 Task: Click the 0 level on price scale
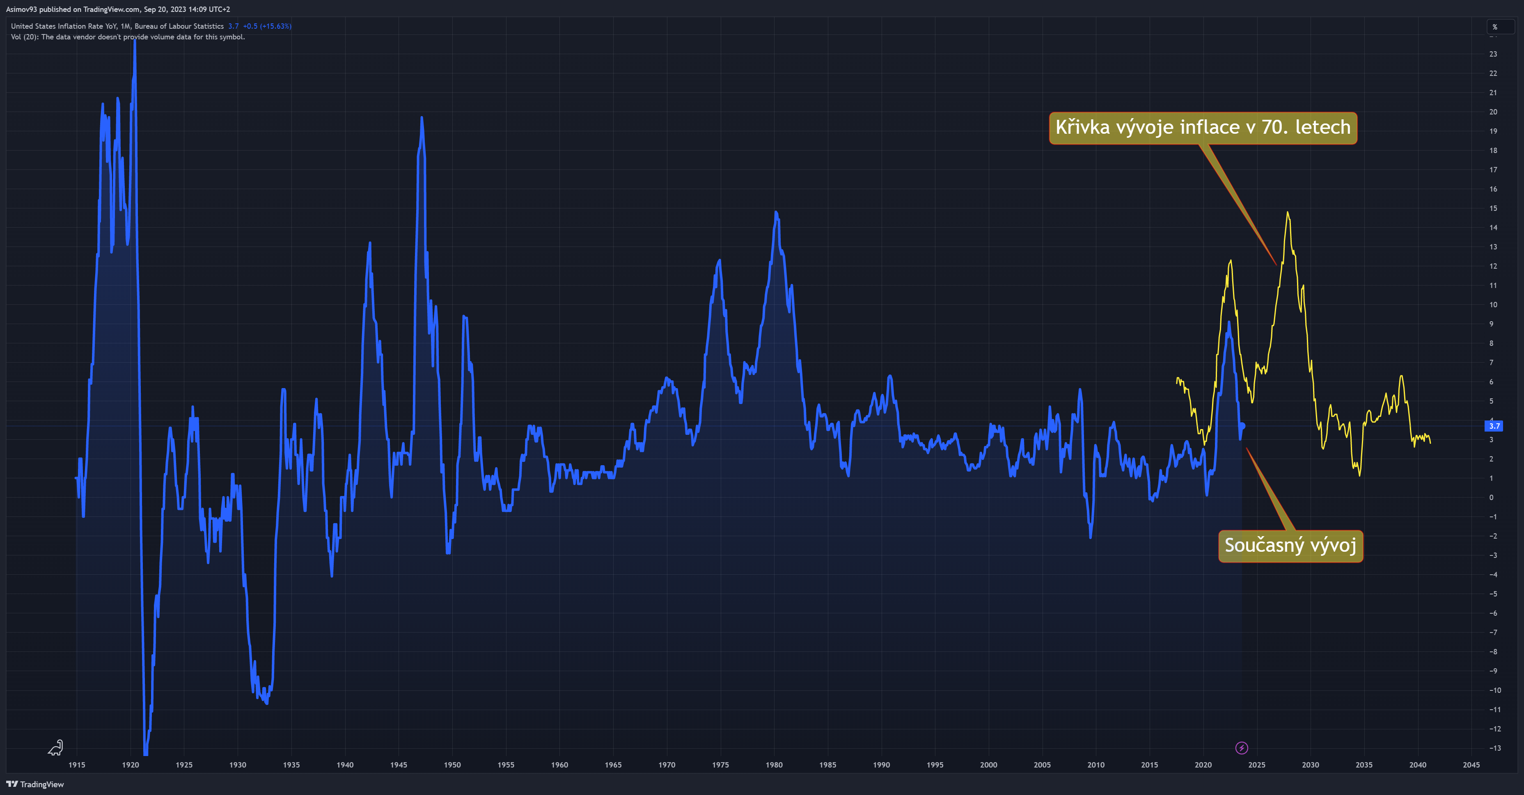tap(1491, 498)
